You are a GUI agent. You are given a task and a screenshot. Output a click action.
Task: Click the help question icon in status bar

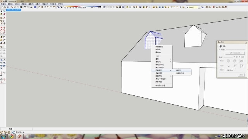coord(14,132)
